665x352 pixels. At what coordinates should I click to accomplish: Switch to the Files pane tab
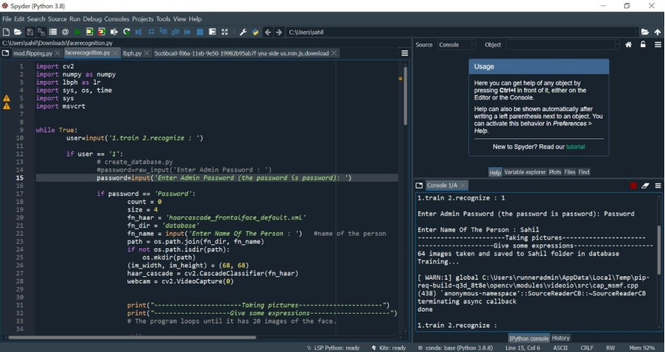(569, 172)
